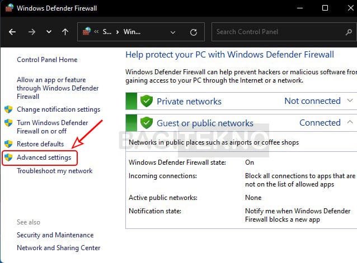
Task: Click the Windows Defender Firewall title icon
Action: [x=10, y=8]
